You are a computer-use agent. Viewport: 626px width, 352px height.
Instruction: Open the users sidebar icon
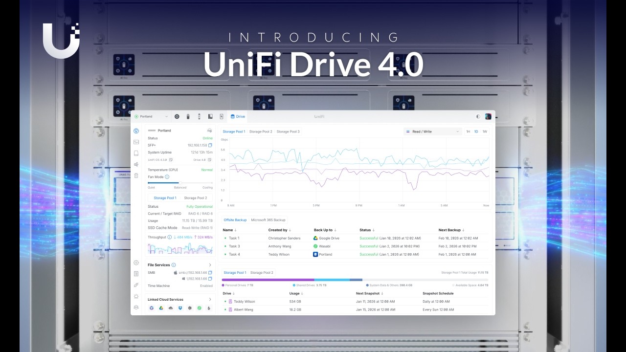[x=136, y=308]
